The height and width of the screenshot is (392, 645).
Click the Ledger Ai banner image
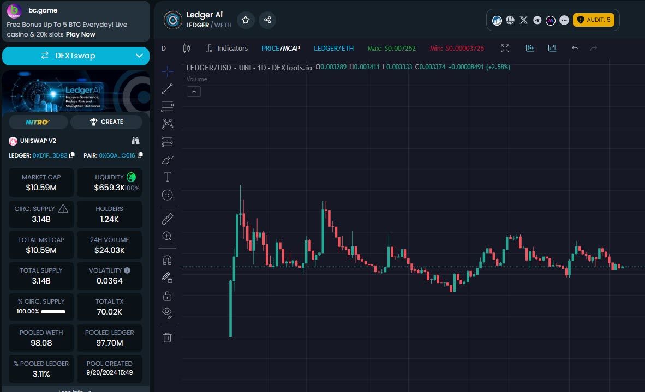coord(76,93)
